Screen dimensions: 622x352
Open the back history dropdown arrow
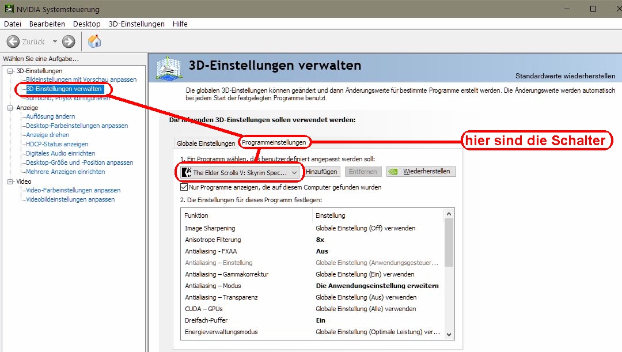click(55, 41)
